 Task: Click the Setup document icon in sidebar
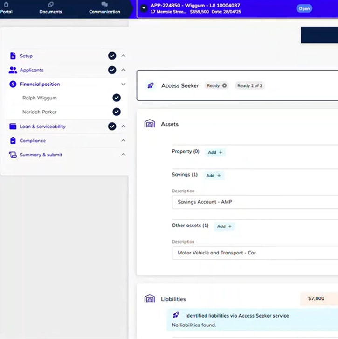pyautogui.click(x=13, y=56)
